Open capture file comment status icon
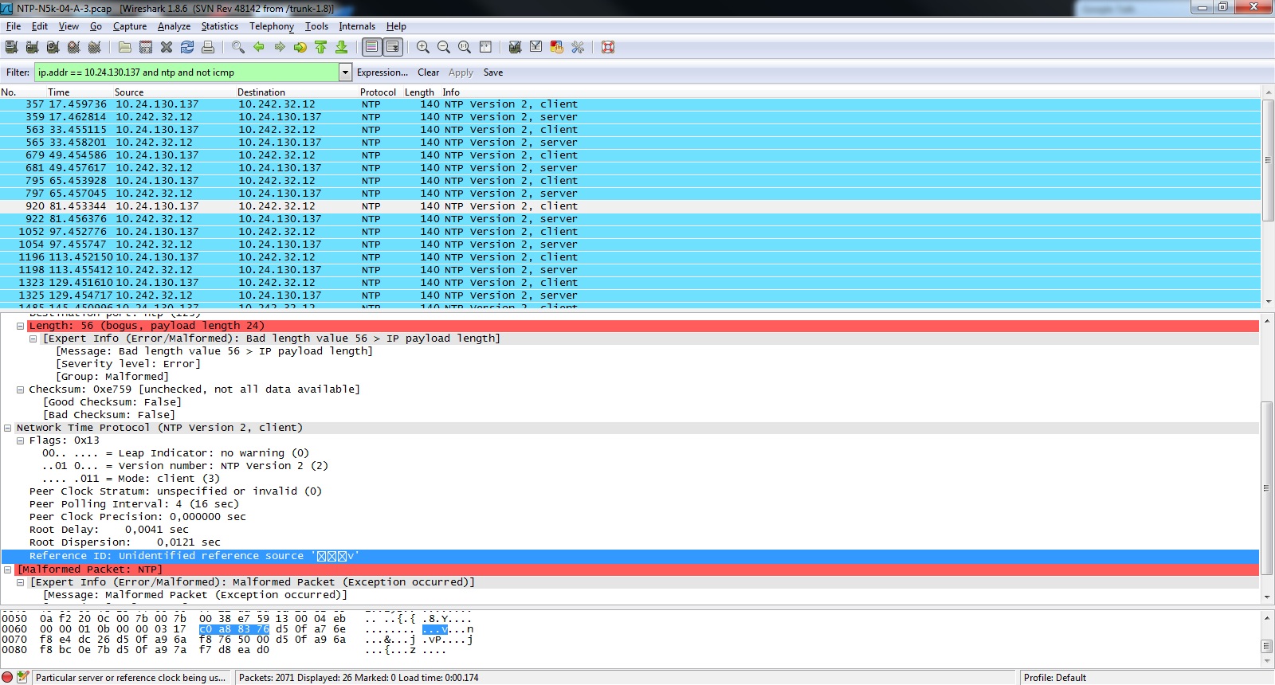 pyautogui.click(x=23, y=678)
